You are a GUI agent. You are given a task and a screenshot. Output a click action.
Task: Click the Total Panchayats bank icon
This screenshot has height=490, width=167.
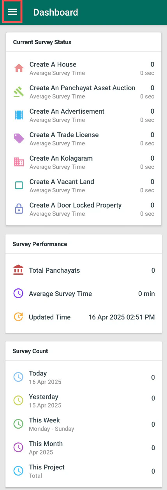18,270
